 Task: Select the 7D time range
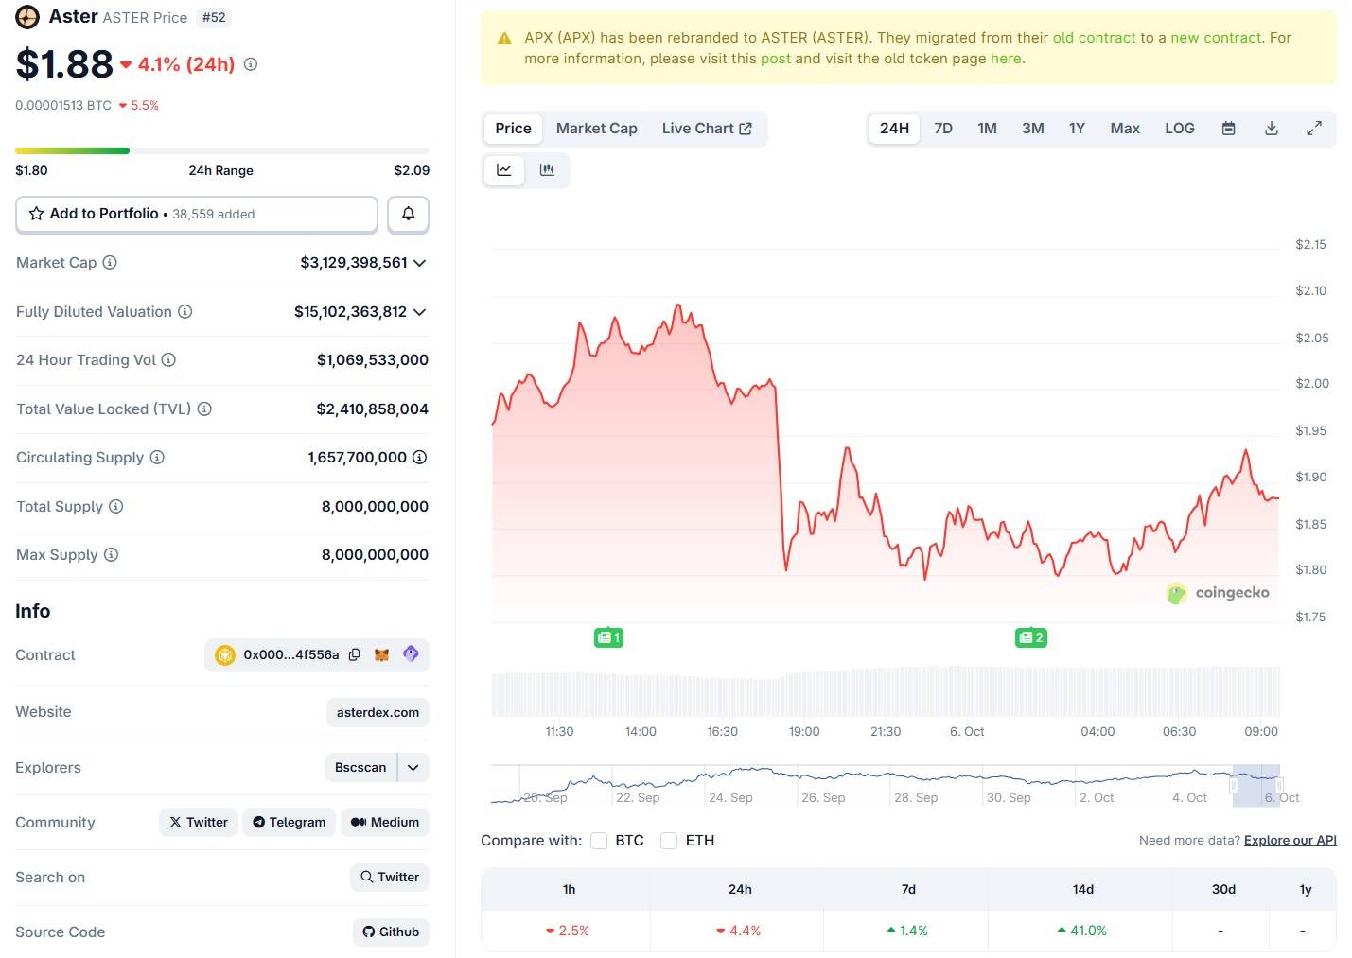click(943, 129)
